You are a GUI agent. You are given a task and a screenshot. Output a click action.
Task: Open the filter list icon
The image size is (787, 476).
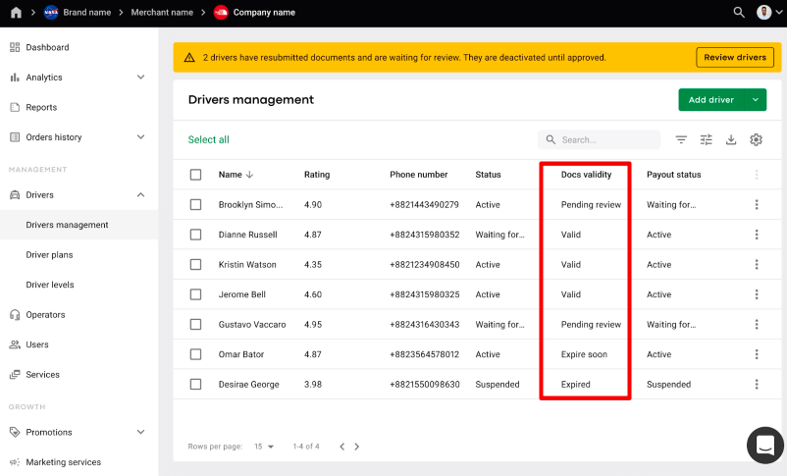click(681, 140)
